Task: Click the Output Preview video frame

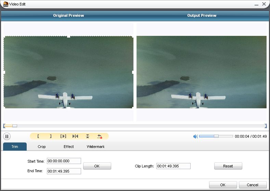Action: pos(202,72)
